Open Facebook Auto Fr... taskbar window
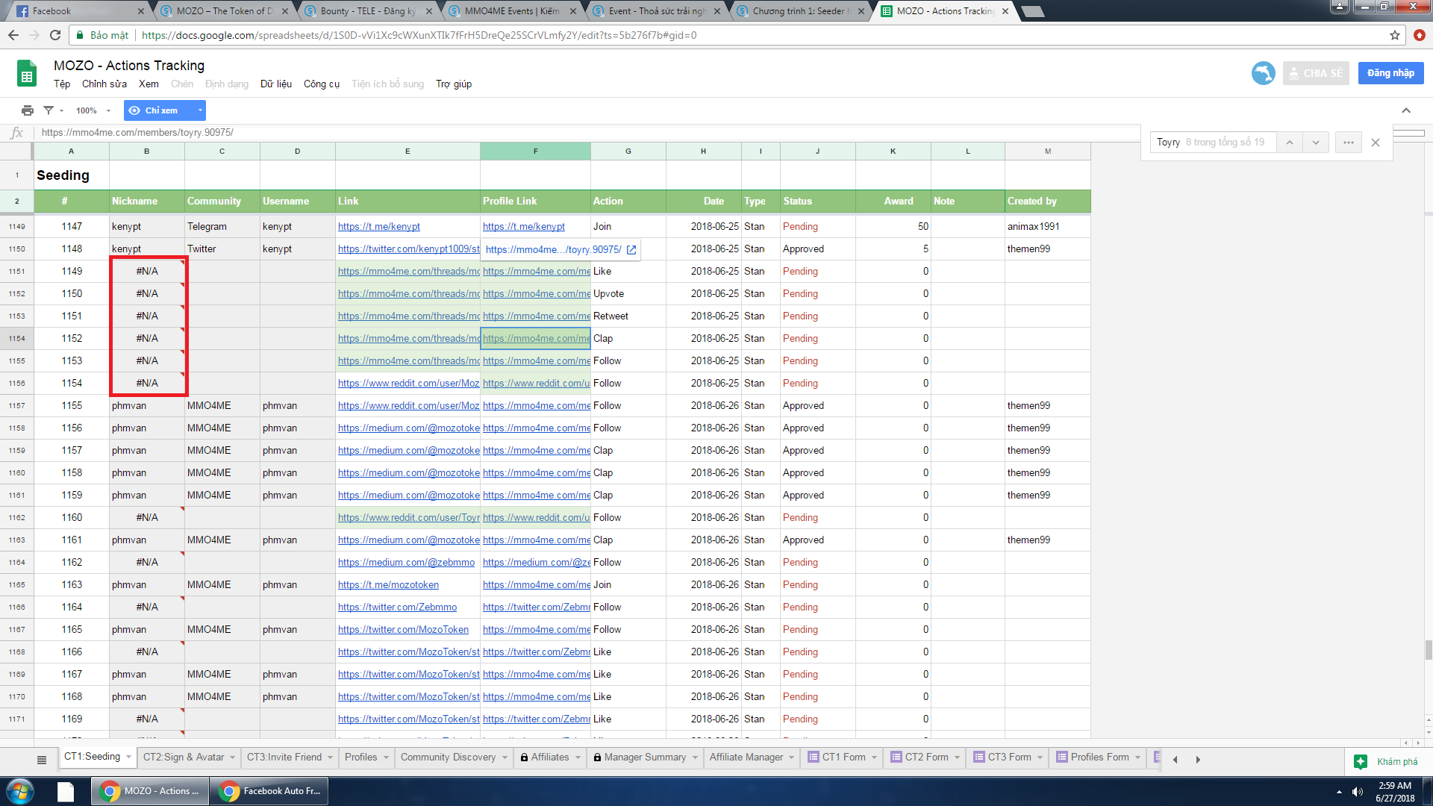 (x=269, y=791)
